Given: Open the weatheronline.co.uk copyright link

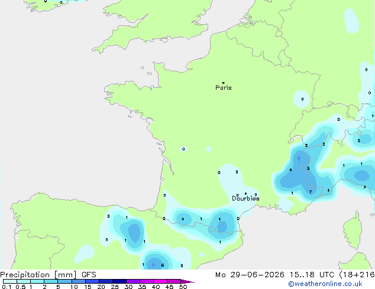Looking at the screenshot, I should click(x=325, y=284).
